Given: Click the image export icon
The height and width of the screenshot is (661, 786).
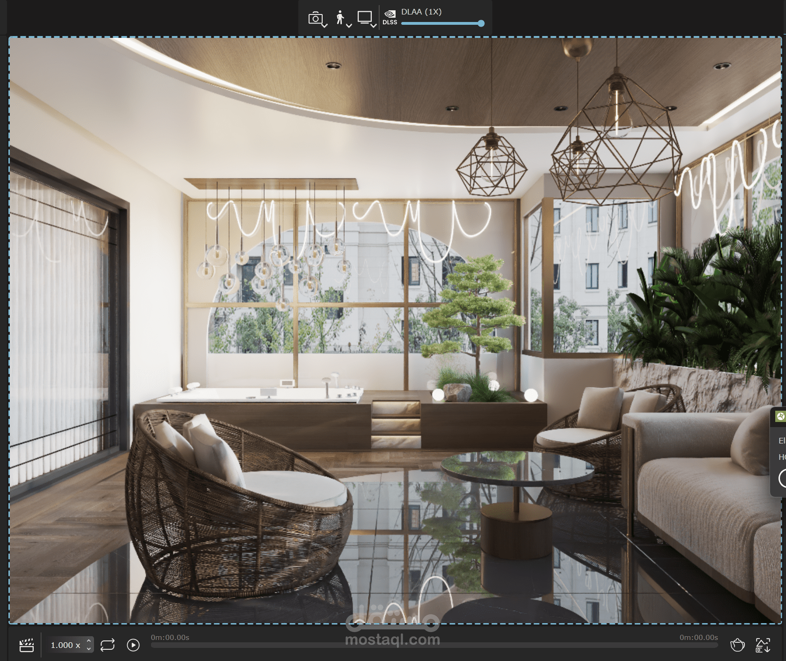Looking at the screenshot, I should (x=763, y=645).
